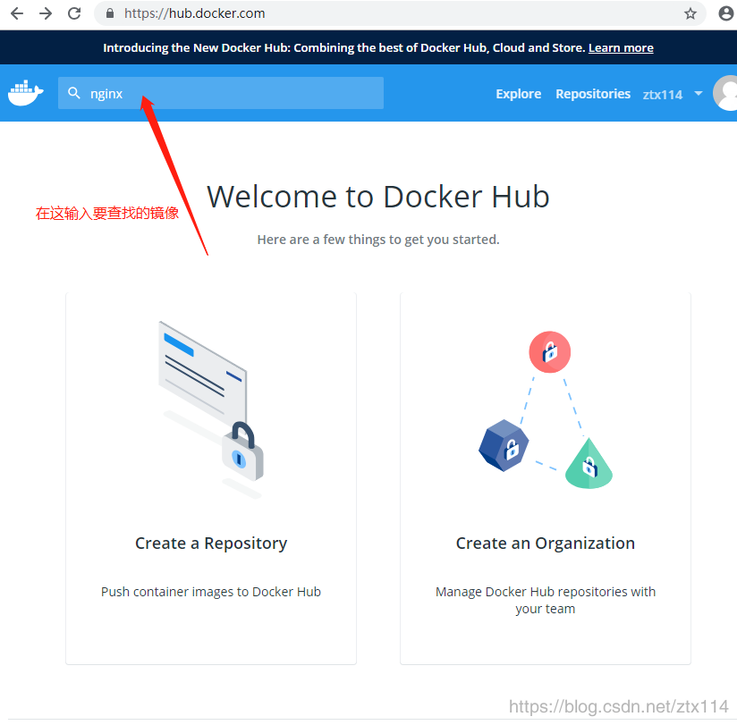Image resolution: width=737 pixels, height=725 pixels.
Task: Expand the dropdown arrow beside ztx114
Action: click(x=699, y=94)
